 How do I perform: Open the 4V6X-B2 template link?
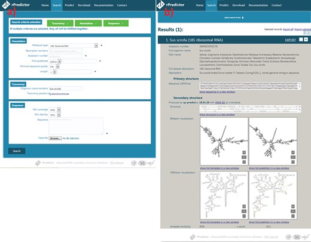coord(220,102)
